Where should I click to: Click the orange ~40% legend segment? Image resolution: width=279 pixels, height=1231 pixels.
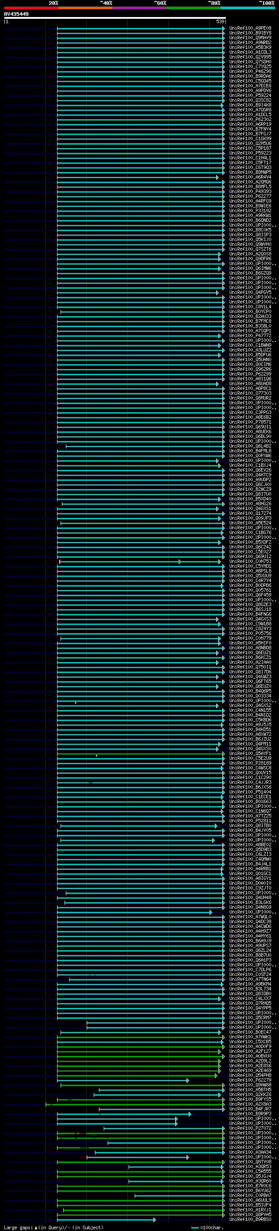click(x=85, y=8)
